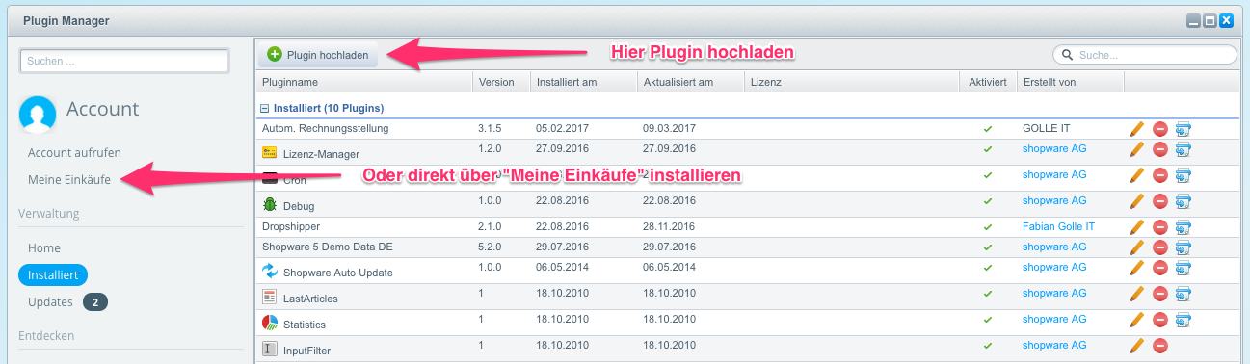Uninstall InputFilter via red minus icon
Image resolution: width=1250 pixels, height=364 pixels.
(x=1160, y=346)
